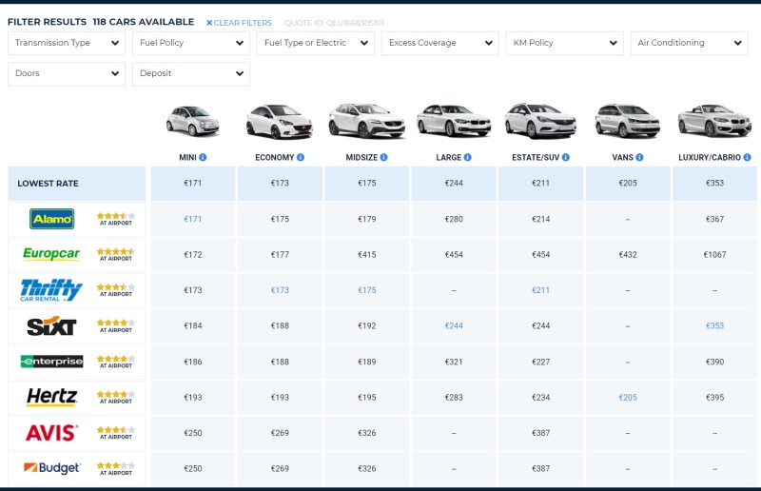The image size is (761, 491).
Task: Click the Sixt star rating
Action: pos(116,323)
